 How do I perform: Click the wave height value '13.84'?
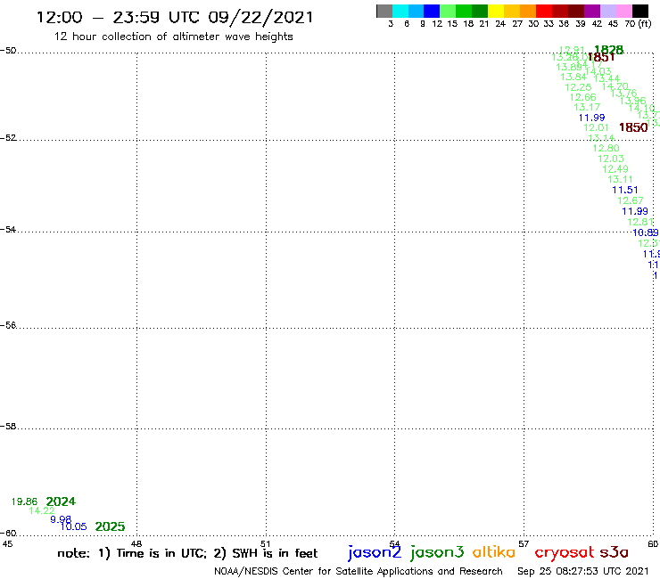(573, 77)
